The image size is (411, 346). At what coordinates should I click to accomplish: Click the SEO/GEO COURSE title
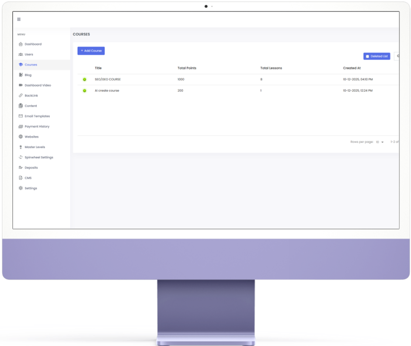click(108, 80)
